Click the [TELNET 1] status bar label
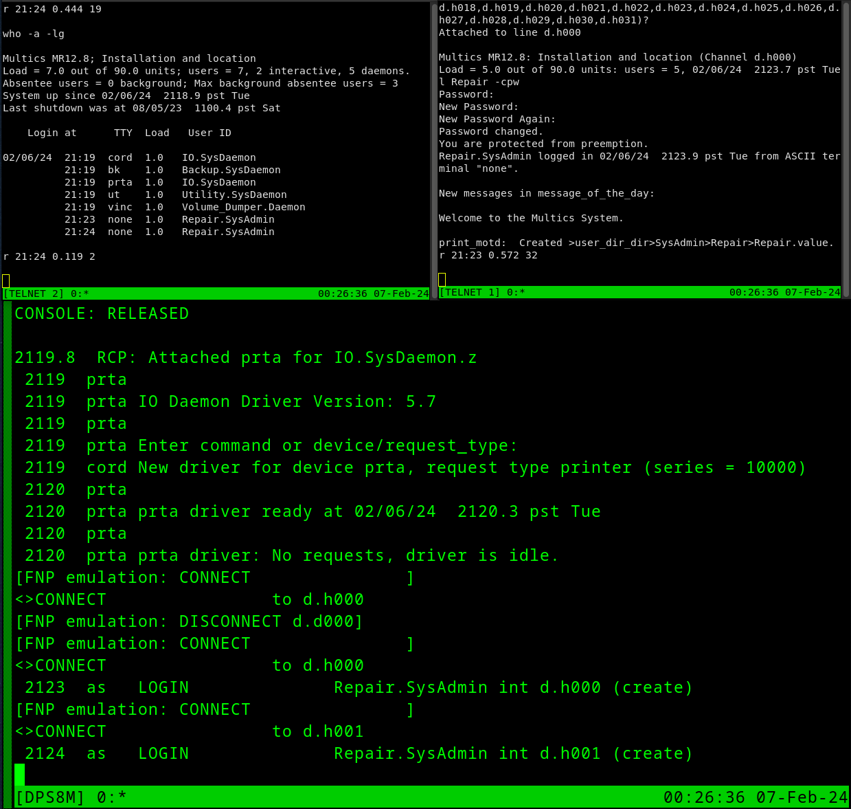The image size is (851, 809). coord(470,292)
